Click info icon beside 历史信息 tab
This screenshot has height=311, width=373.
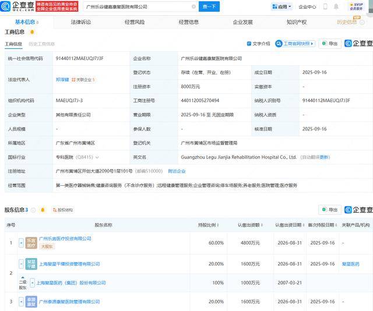(362, 22)
